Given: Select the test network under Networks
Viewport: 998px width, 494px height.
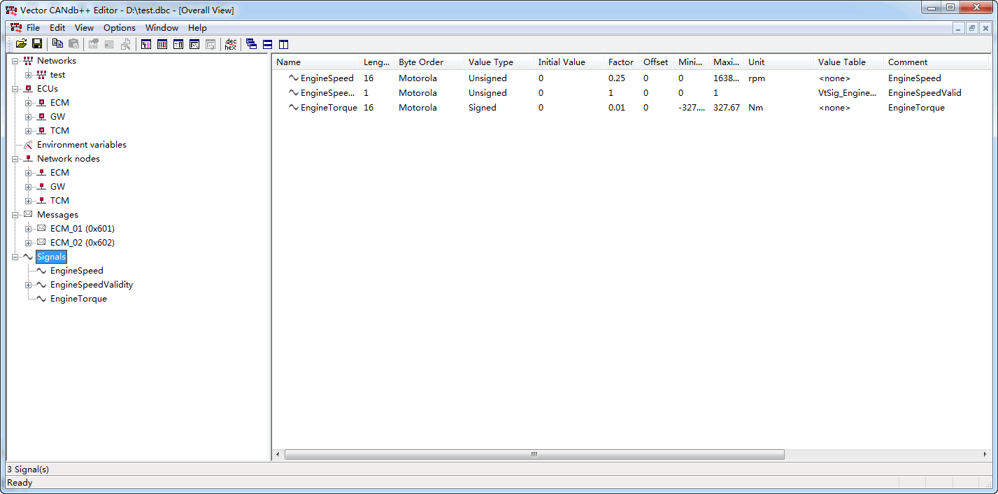Looking at the screenshot, I should tap(57, 74).
